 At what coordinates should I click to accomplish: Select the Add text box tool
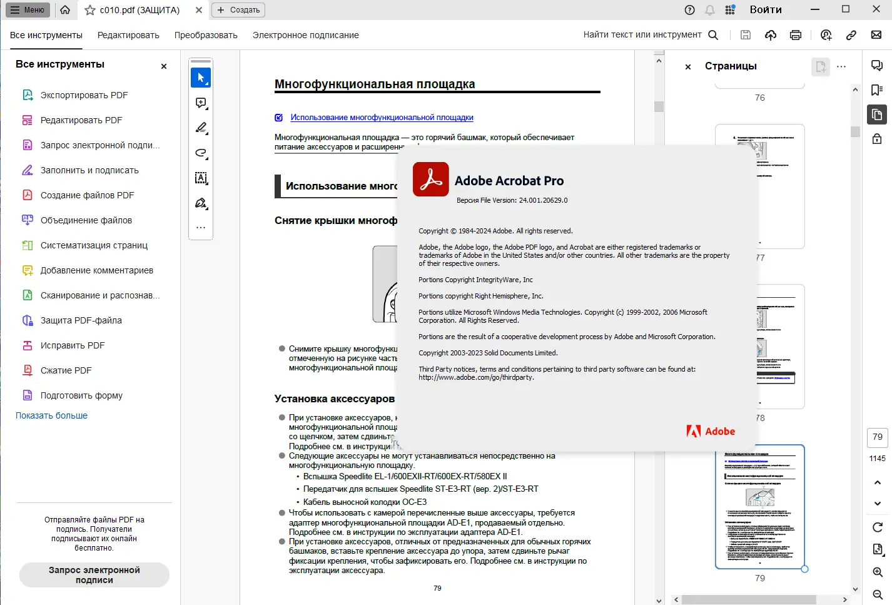(x=200, y=178)
